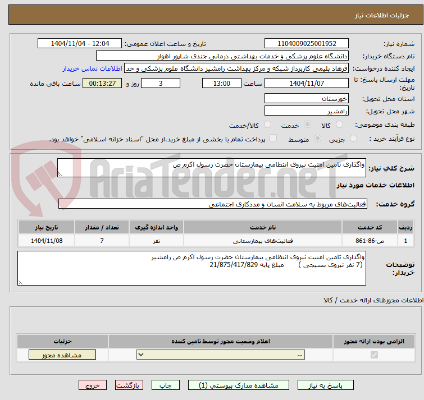Click the date cell 1404/11/08
This screenshot has height=400, width=424.
(x=47, y=240)
